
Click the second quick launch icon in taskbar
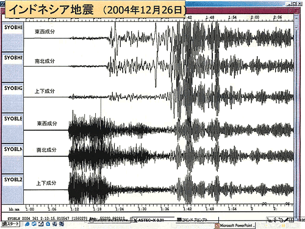tap(34, 224)
